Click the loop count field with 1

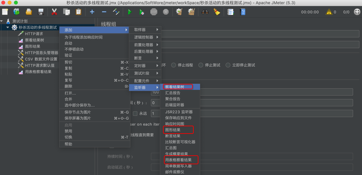click(x=252, y=113)
